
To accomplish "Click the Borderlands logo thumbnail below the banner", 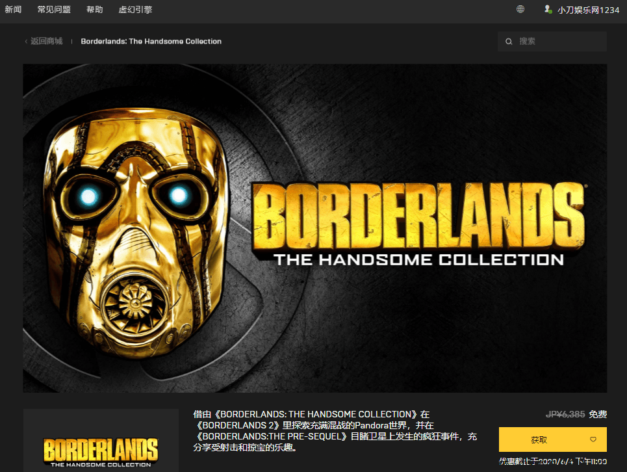I will point(101,449).
